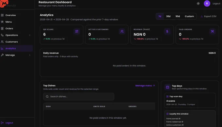Click the sidebar logout arrow icon
Screen dimensions: 222x127
2,123
